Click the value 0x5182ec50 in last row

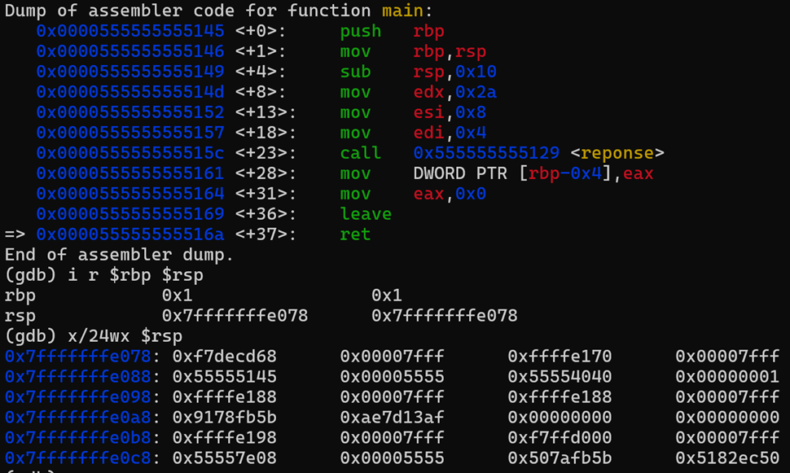(x=727, y=458)
